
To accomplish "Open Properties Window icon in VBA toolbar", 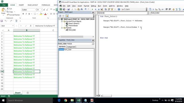I will tap(109, 9).
